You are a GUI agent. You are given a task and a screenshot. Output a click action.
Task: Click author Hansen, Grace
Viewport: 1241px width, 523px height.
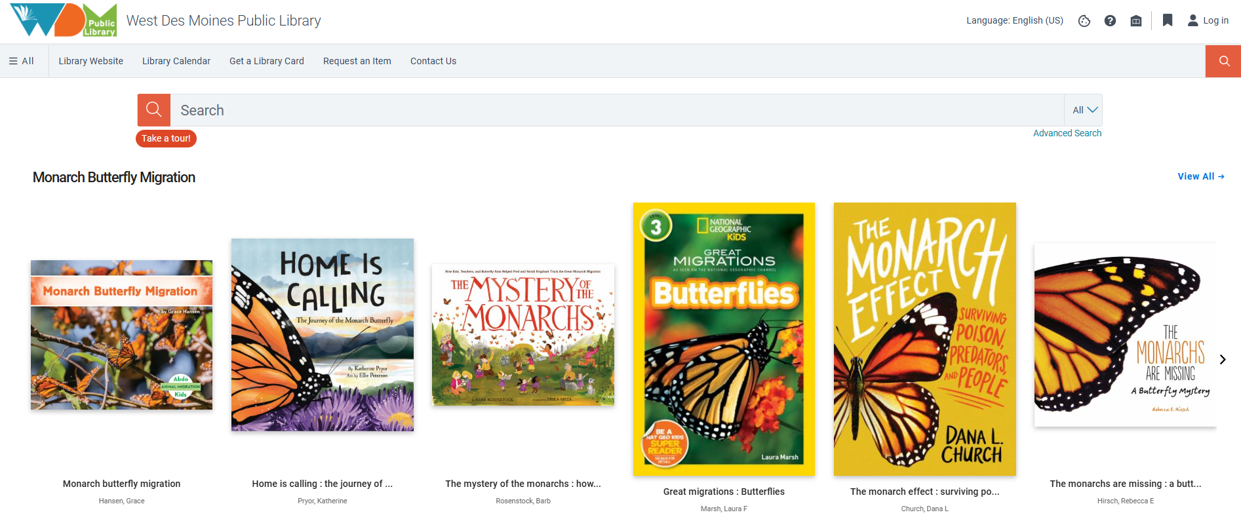click(121, 501)
